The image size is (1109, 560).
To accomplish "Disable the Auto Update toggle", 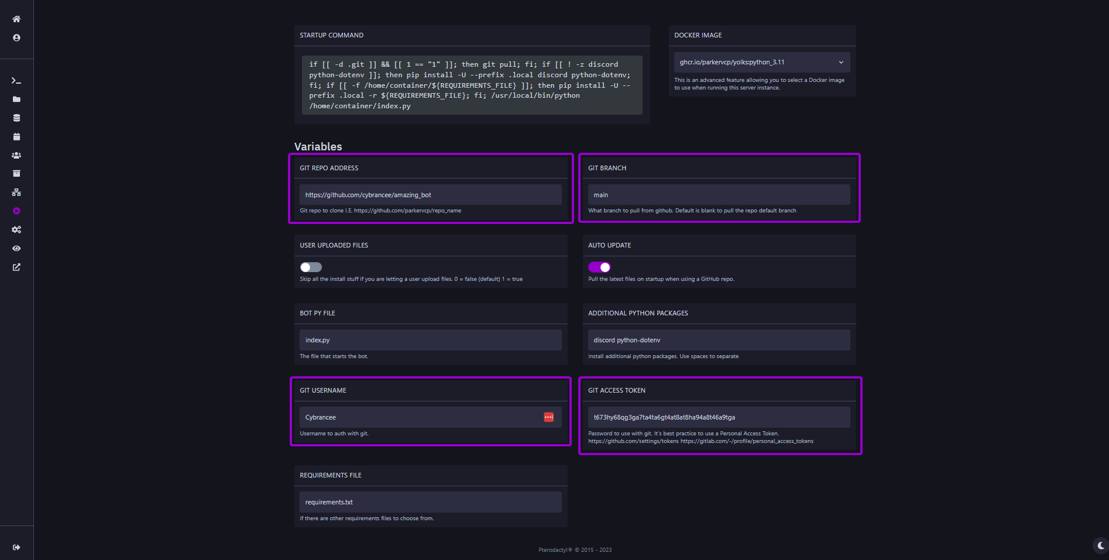I will pos(599,267).
